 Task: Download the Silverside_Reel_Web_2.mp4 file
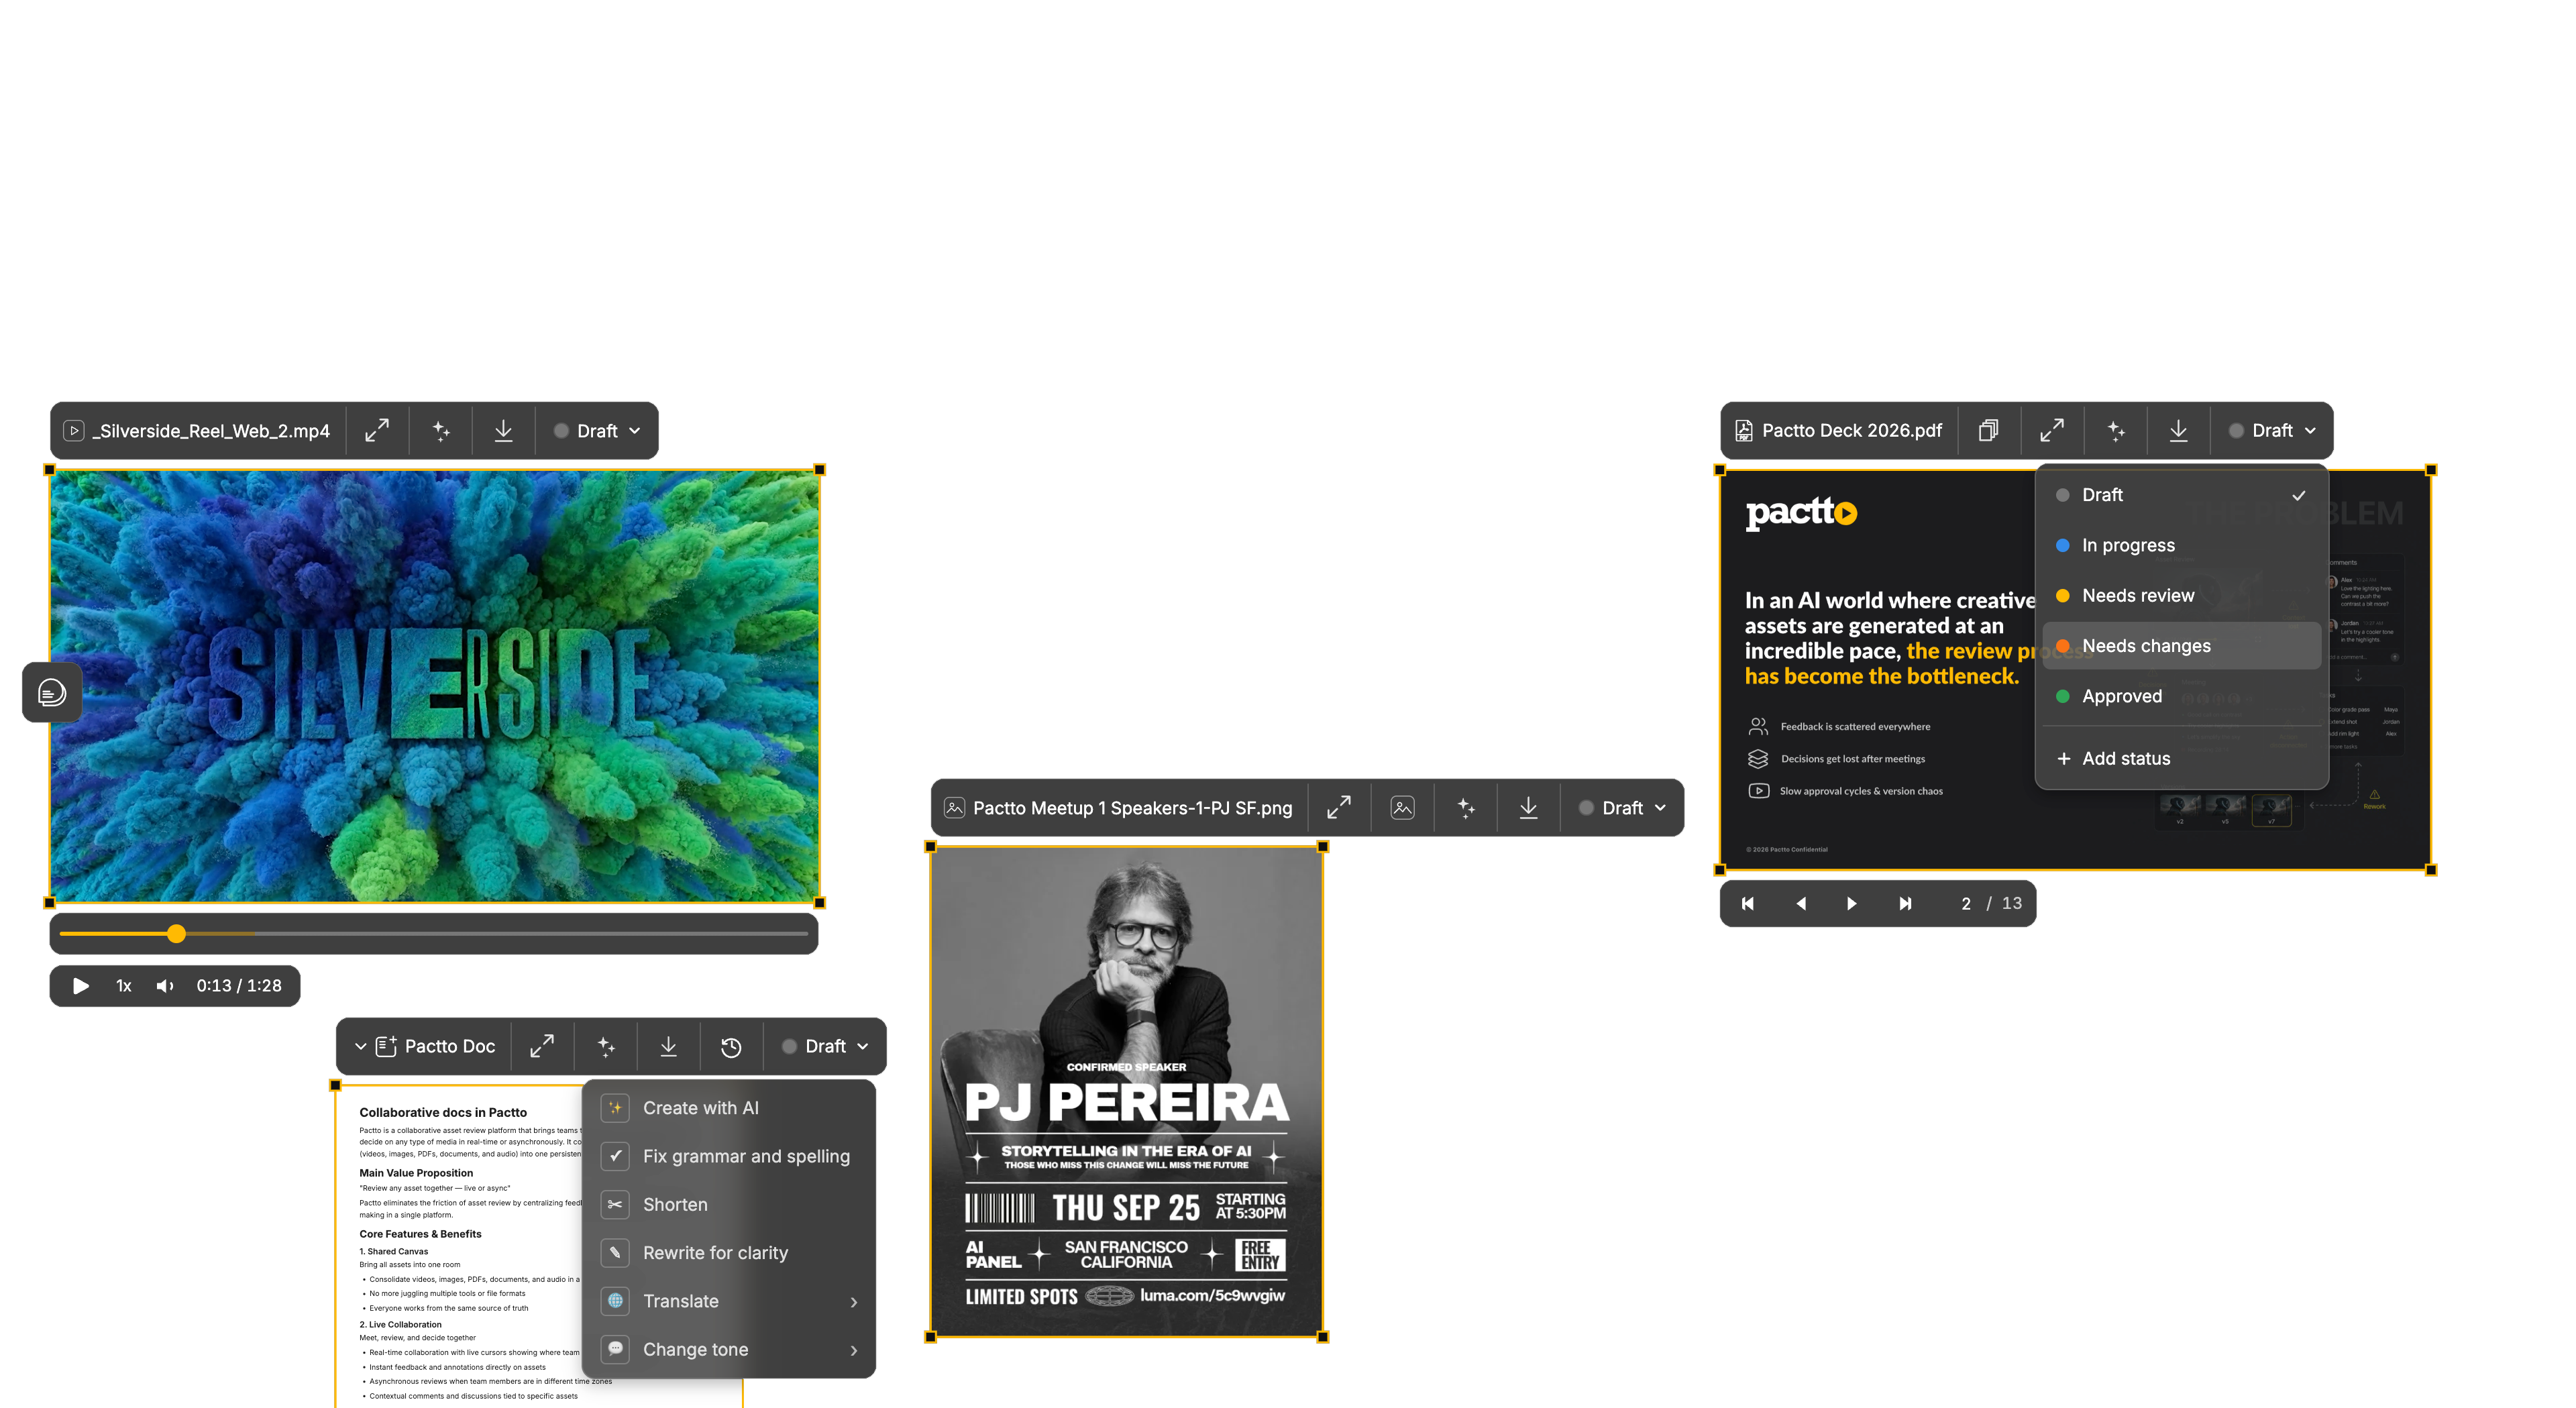[504, 431]
